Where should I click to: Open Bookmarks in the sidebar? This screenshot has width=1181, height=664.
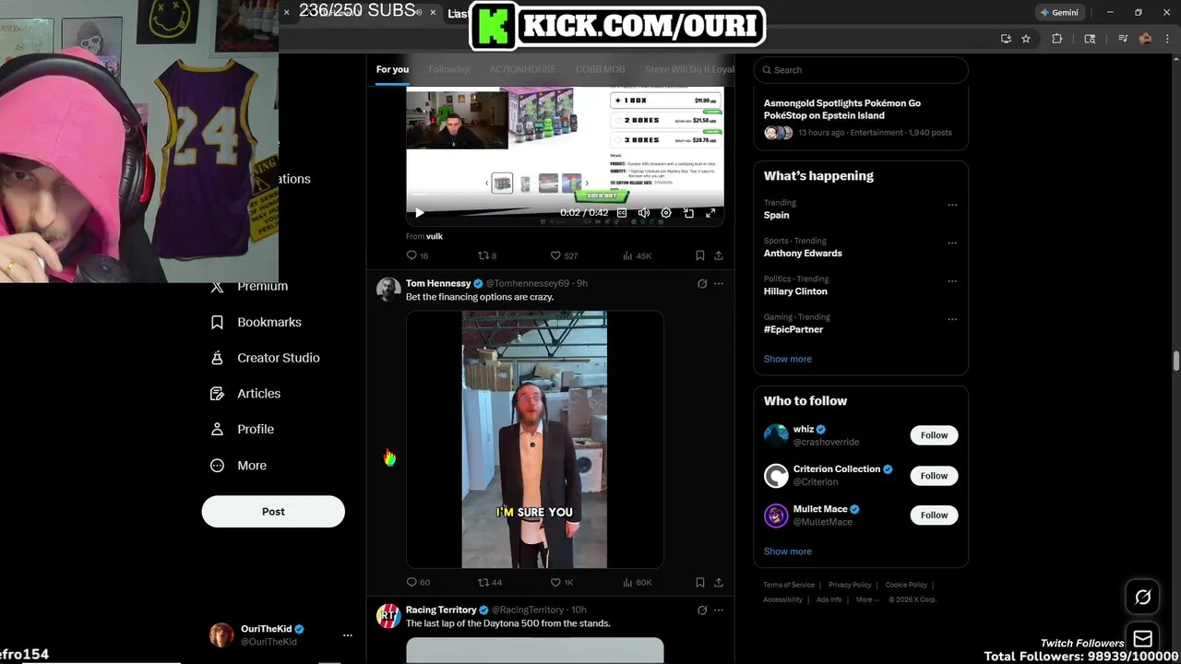[256, 322]
